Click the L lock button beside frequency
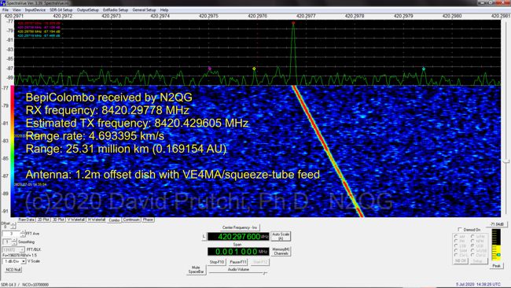Viewport: 511px width, 288px height. 204,236
